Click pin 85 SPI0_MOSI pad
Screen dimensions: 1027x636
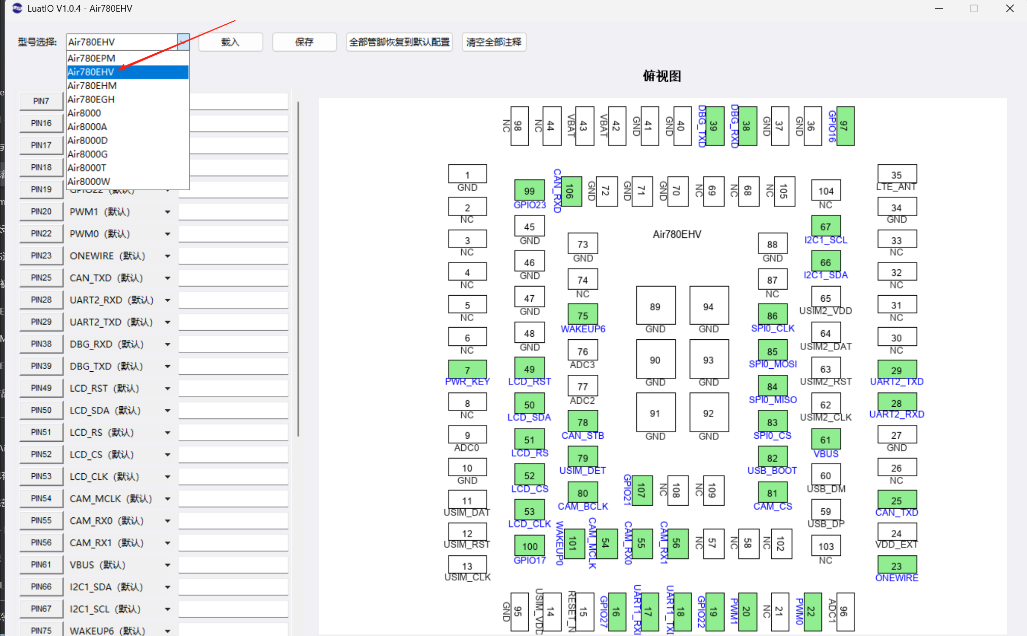click(x=772, y=350)
